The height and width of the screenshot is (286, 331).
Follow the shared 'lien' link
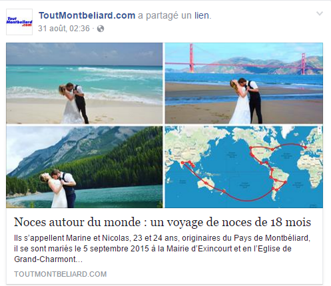202,15
